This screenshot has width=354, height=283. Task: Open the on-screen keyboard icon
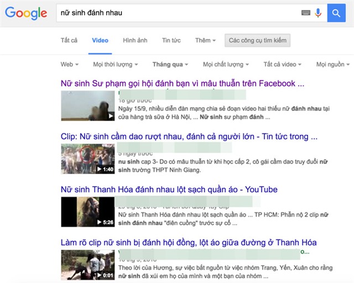(x=305, y=12)
